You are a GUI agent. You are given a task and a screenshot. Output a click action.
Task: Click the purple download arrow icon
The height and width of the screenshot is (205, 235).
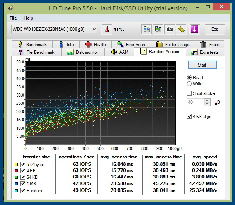click(x=195, y=29)
